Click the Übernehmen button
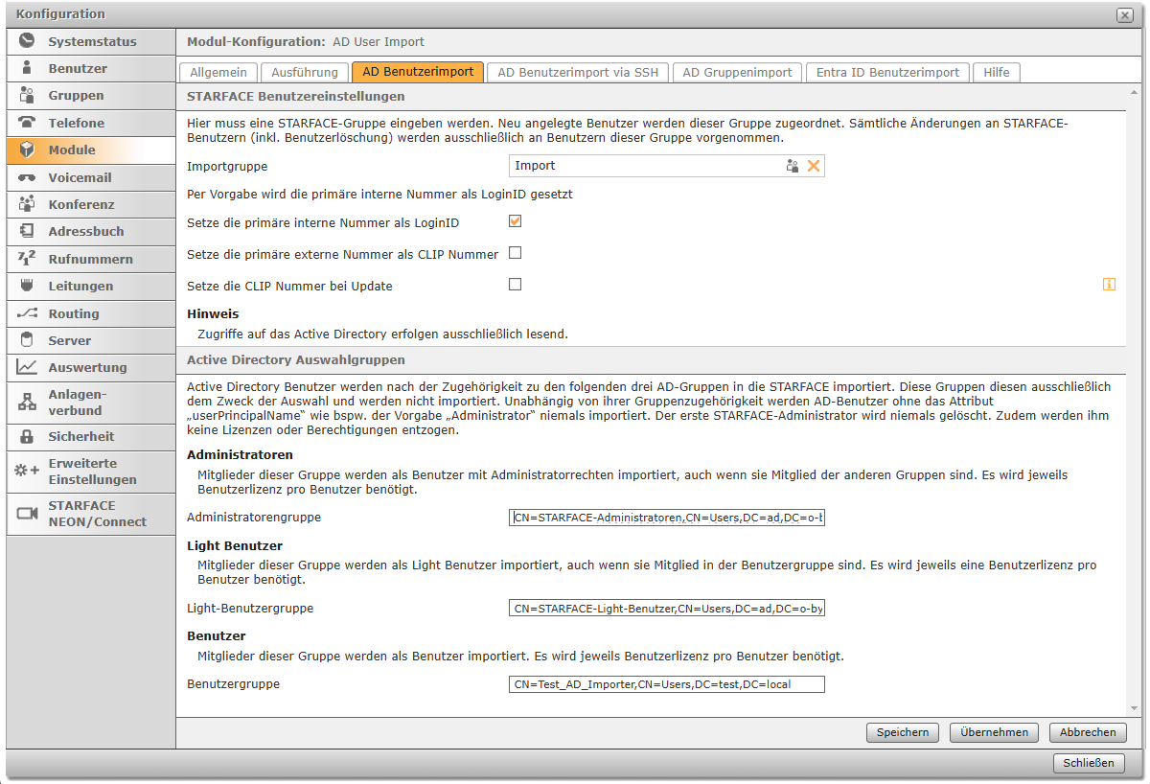 (x=994, y=732)
